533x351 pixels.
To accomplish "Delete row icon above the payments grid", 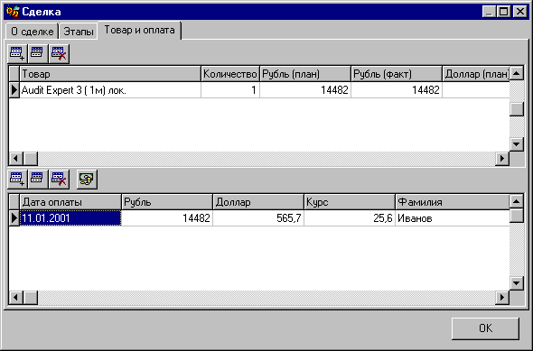I will pos(59,180).
